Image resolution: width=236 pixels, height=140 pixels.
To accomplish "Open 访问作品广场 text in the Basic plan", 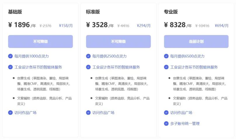I will coord(25,113).
